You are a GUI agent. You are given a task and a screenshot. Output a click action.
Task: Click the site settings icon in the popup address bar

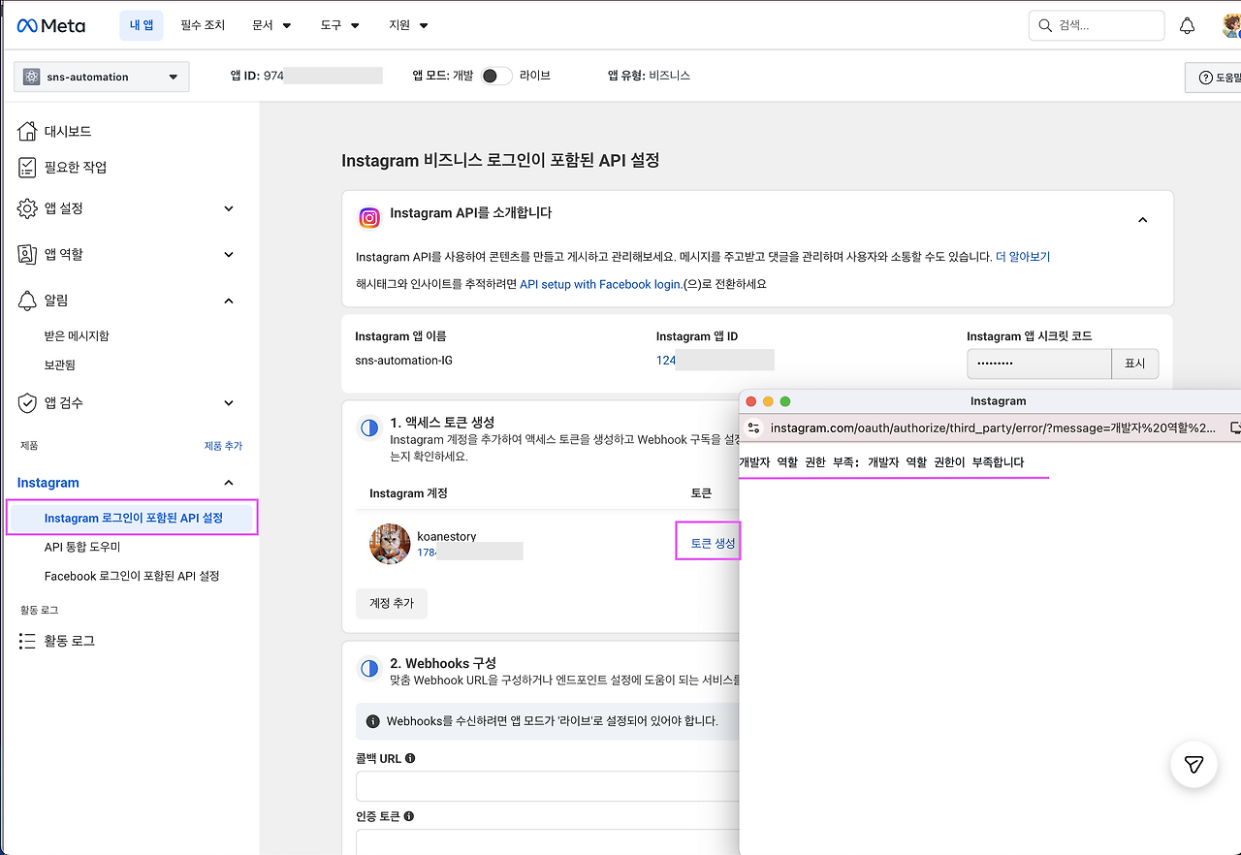pyautogui.click(x=753, y=427)
